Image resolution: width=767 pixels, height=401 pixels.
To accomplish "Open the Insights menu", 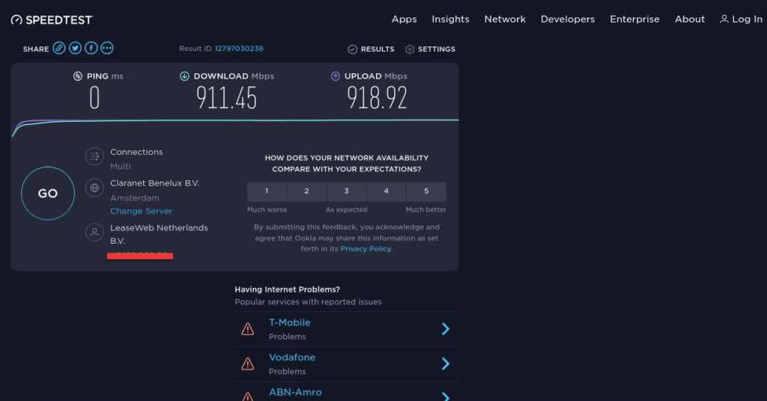I will click(x=450, y=19).
